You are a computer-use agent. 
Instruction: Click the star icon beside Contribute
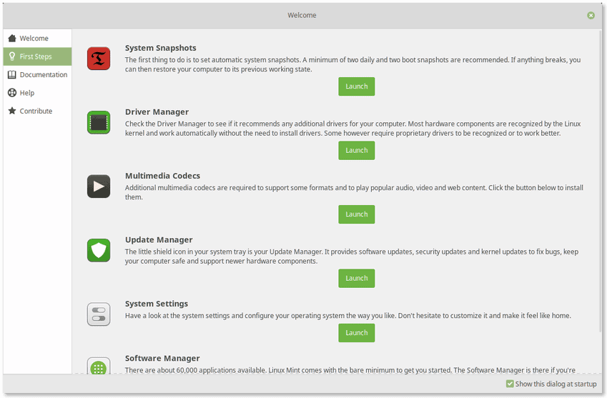pos(12,111)
